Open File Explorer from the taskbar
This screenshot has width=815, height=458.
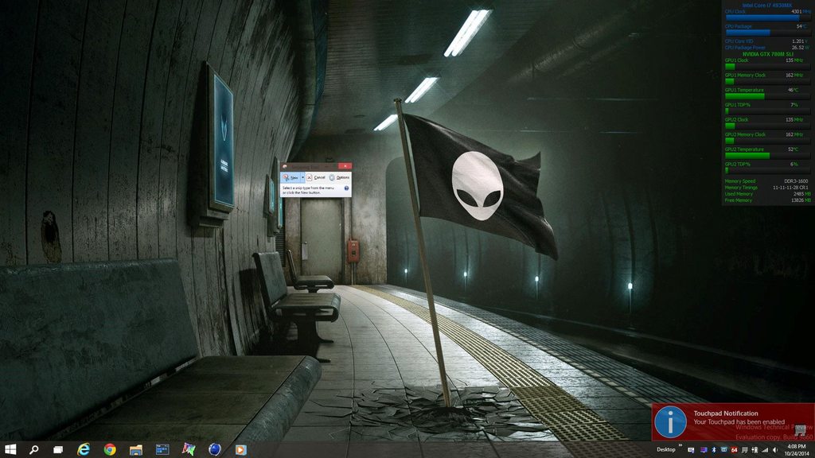click(x=136, y=450)
